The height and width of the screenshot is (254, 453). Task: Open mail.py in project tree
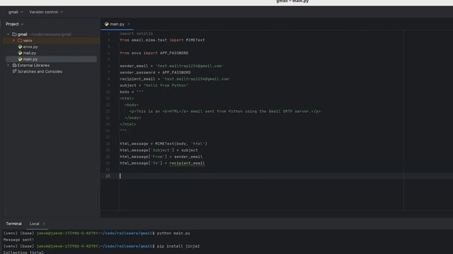click(x=30, y=53)
